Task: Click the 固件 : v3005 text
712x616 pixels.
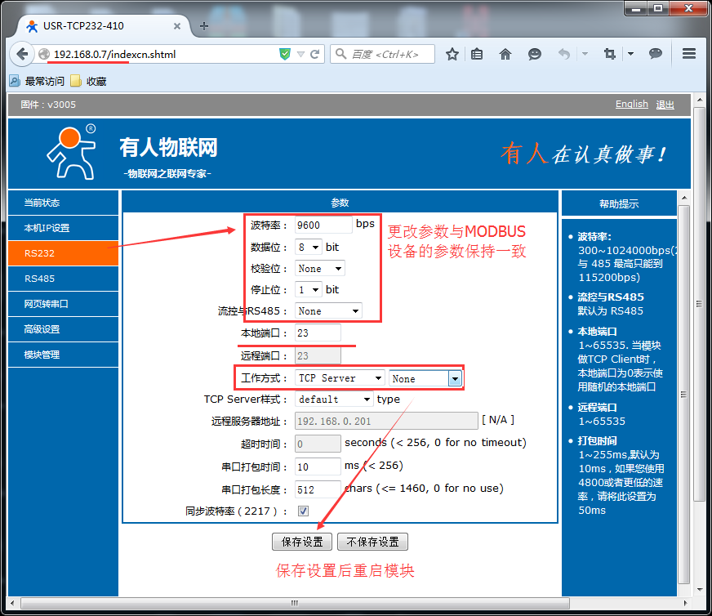Action: pos(48,105)
